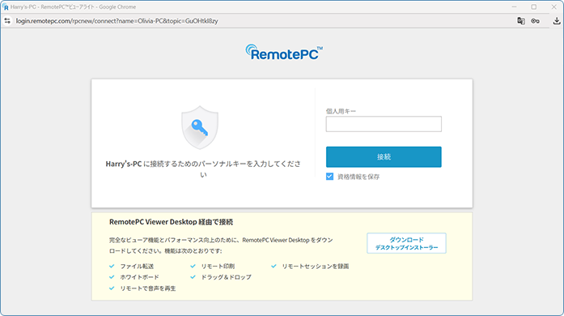
Task: Uncheck the 資格情報を保存 checkbox
Action: click(329, 176)
